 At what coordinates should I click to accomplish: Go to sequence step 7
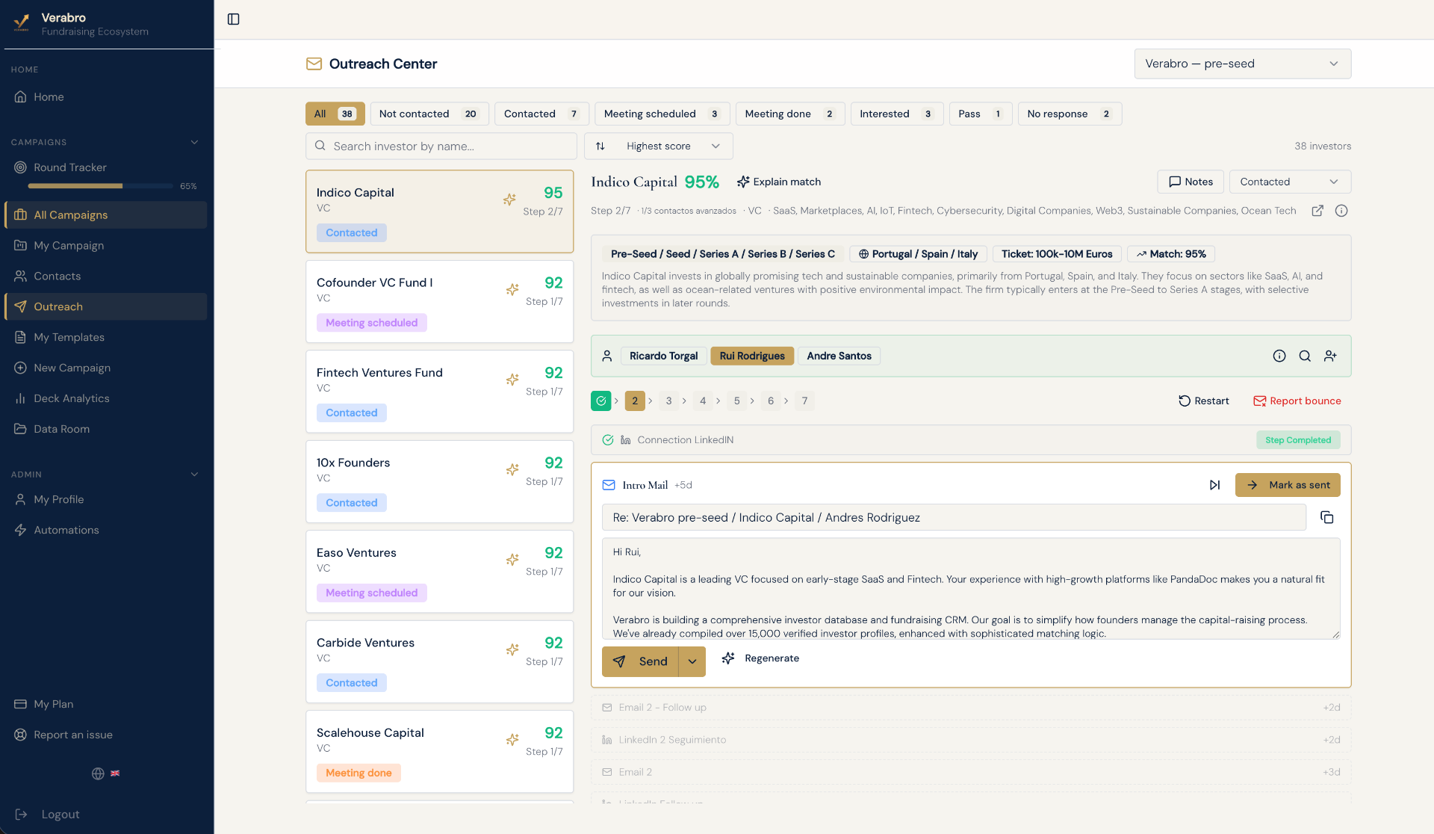click(804, 401)
